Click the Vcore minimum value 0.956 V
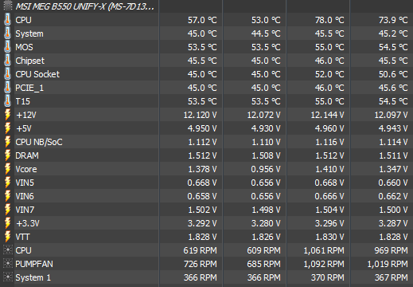 click(x=266, y=169)
